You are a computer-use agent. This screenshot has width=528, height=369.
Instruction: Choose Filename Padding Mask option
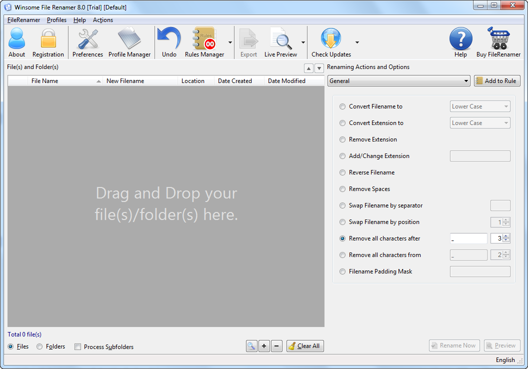(x=342, y=271)
